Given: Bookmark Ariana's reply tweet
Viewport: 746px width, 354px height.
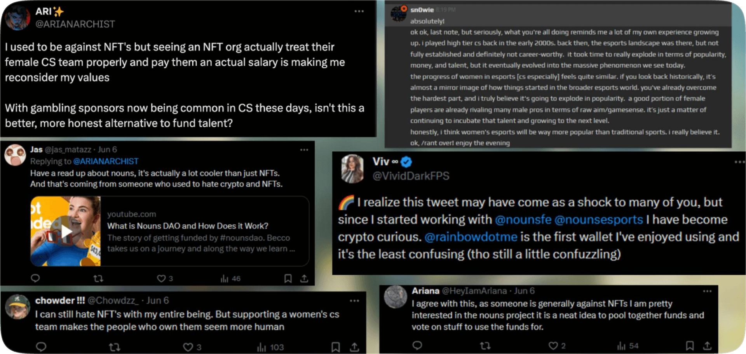Looking at the screenshot, I should [x=690, y=345].
